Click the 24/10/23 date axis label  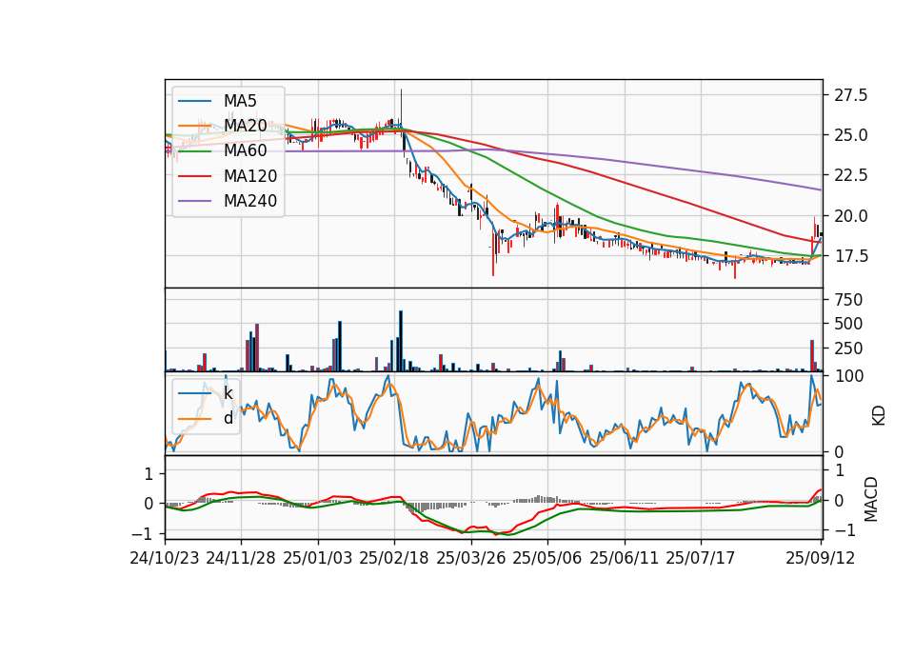[165, 559]
